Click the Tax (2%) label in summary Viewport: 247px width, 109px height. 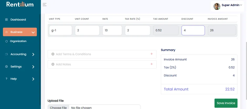170,68
